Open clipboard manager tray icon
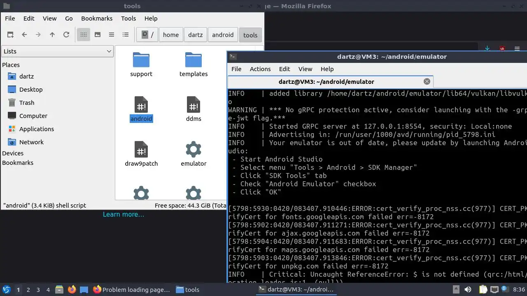 484,289
